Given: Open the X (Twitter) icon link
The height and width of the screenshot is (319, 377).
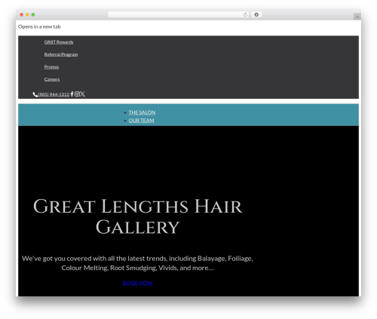Looking at the screenshot, I should tap(82, 94).
